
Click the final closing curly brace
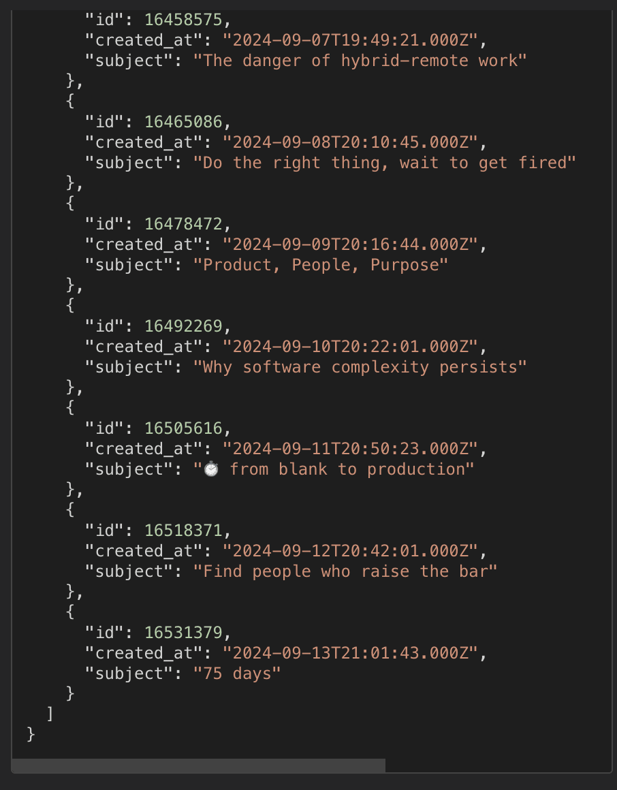coord(31,735)
